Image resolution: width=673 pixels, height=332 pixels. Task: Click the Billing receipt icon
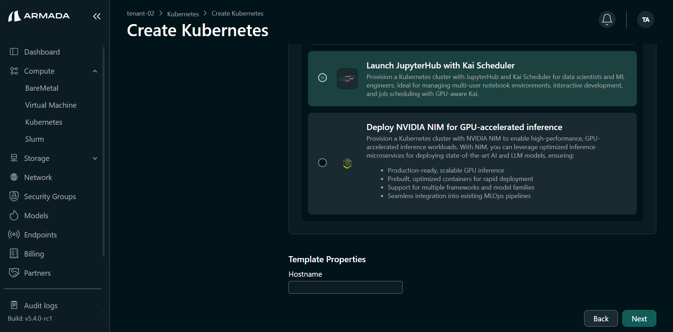[x=14, y=254]
